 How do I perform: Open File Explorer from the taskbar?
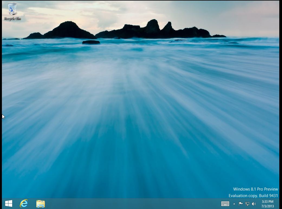[41, 204]
